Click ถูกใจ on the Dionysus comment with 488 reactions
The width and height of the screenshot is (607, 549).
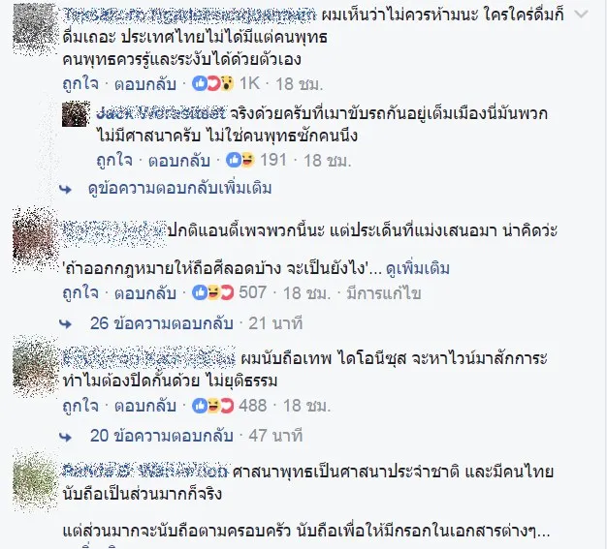[80, 406]
